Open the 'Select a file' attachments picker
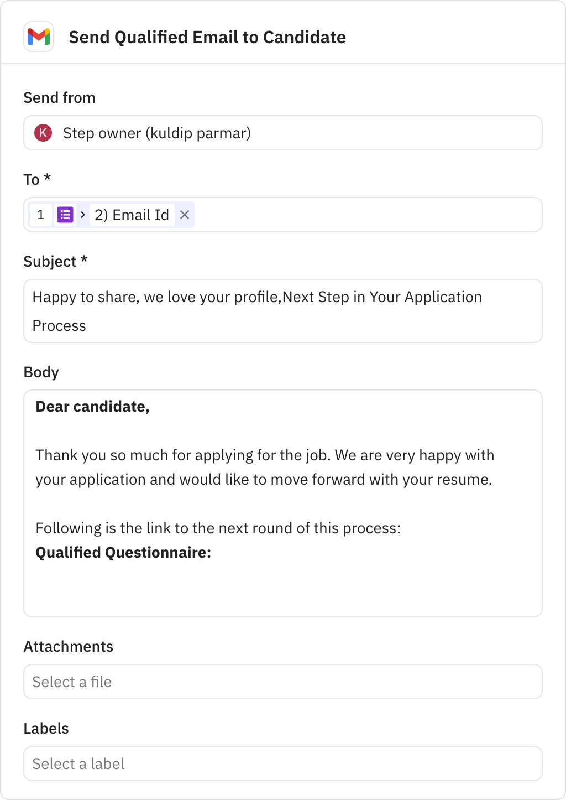This screenshot has width=566, height=800. (282, 682)
